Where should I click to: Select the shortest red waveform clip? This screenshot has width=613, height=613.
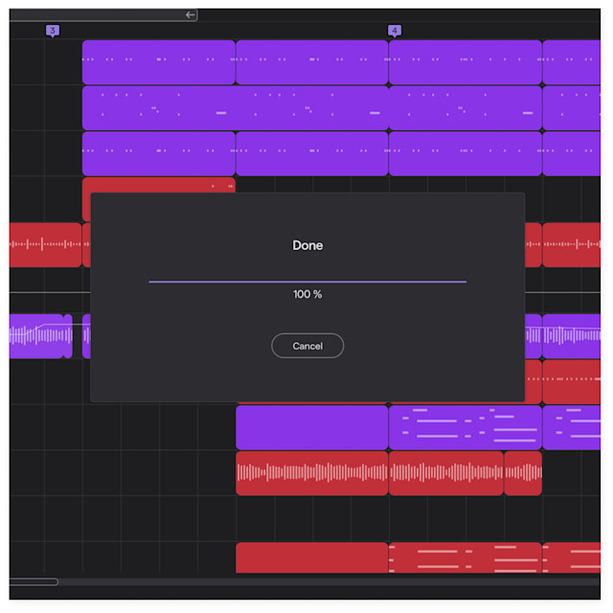pos(522,473)
